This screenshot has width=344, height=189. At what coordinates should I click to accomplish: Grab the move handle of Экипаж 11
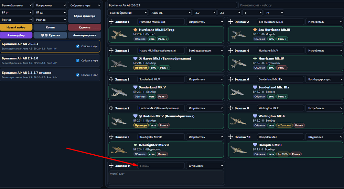pos(111,166)
